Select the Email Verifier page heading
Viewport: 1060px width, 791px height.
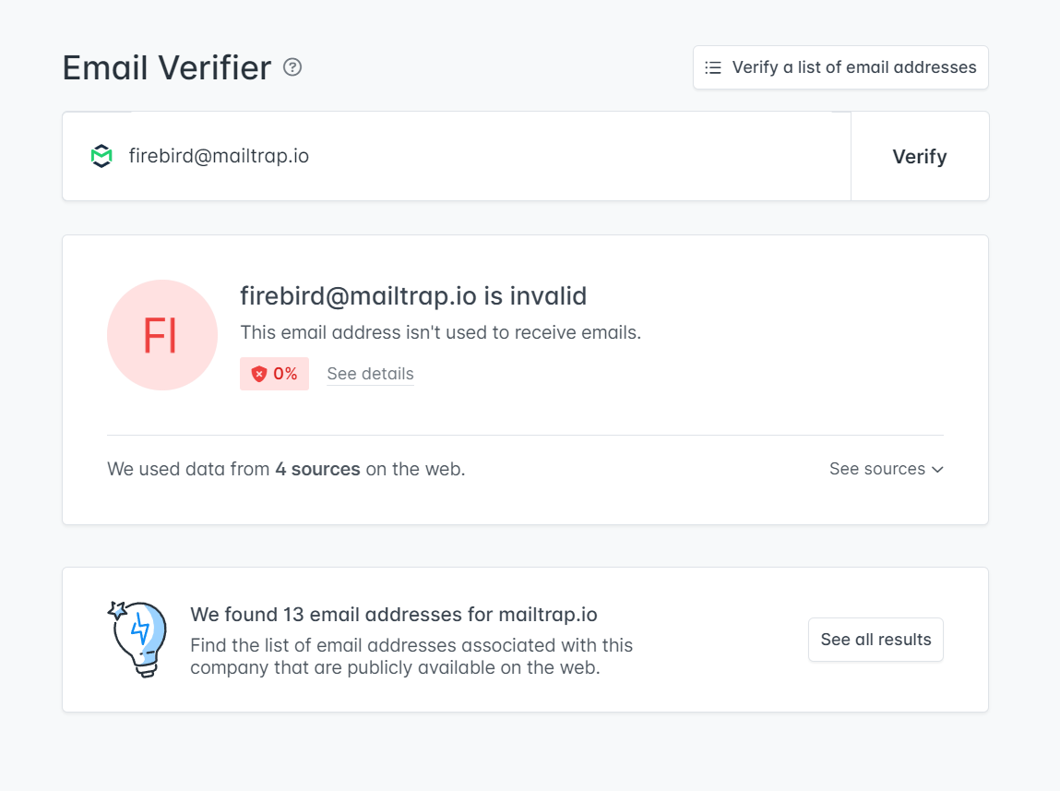click(x=165, y=67)
